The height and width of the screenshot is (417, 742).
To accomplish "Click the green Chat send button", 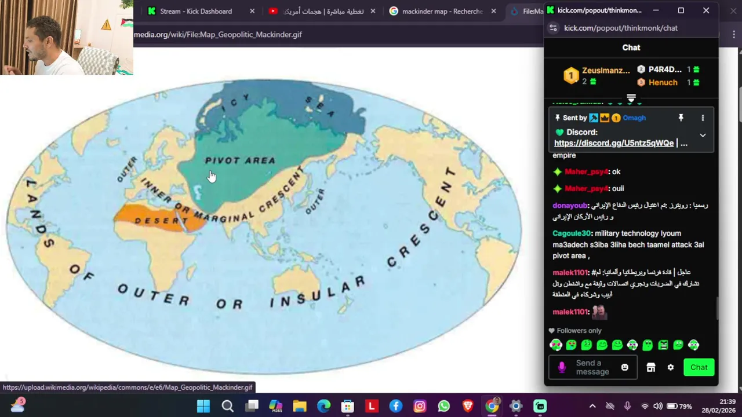I will [x=699, y=367].
